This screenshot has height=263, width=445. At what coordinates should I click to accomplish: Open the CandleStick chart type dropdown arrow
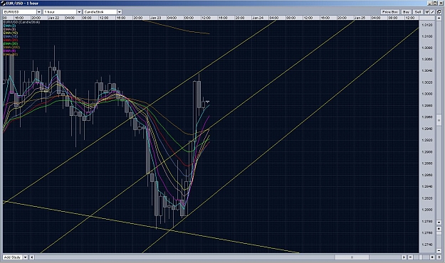120,12
